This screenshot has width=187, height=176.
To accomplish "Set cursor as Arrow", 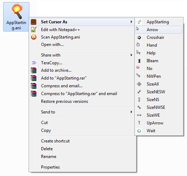I will click(x=159, y=30).
